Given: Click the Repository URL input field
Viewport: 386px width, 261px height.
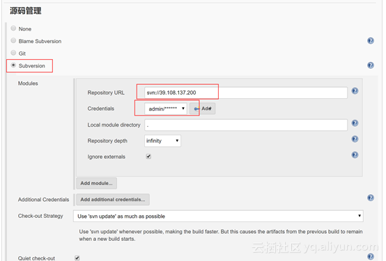Looking at the screenshot, I should tap(246, 93).
